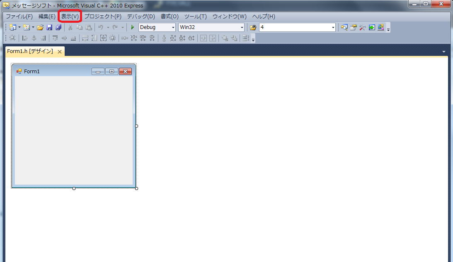Click the Make Same Height icon
The width and height of the screenshot is (453, 262).
[x=94, y=38]
